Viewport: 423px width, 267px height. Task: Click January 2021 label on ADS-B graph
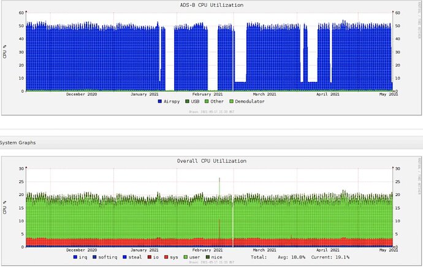pos(145,94)
